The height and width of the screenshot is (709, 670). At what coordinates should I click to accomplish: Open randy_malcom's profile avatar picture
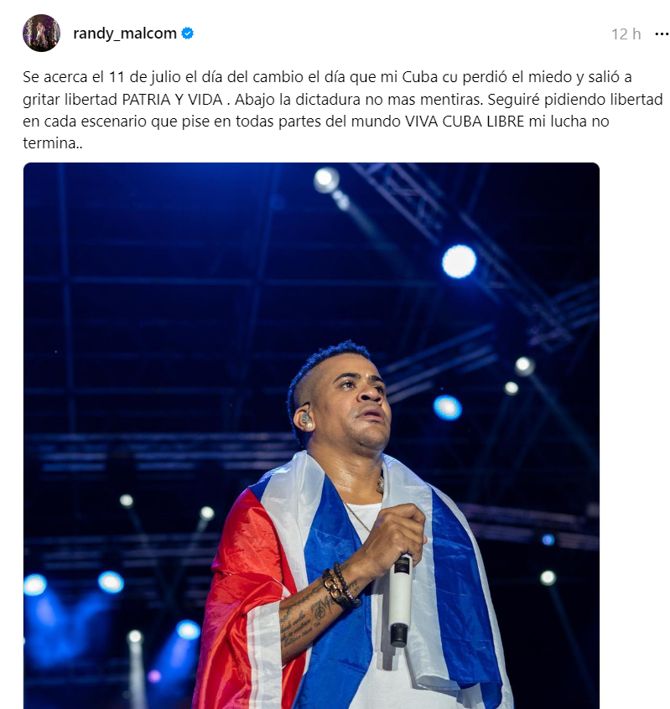click(41, 33)
